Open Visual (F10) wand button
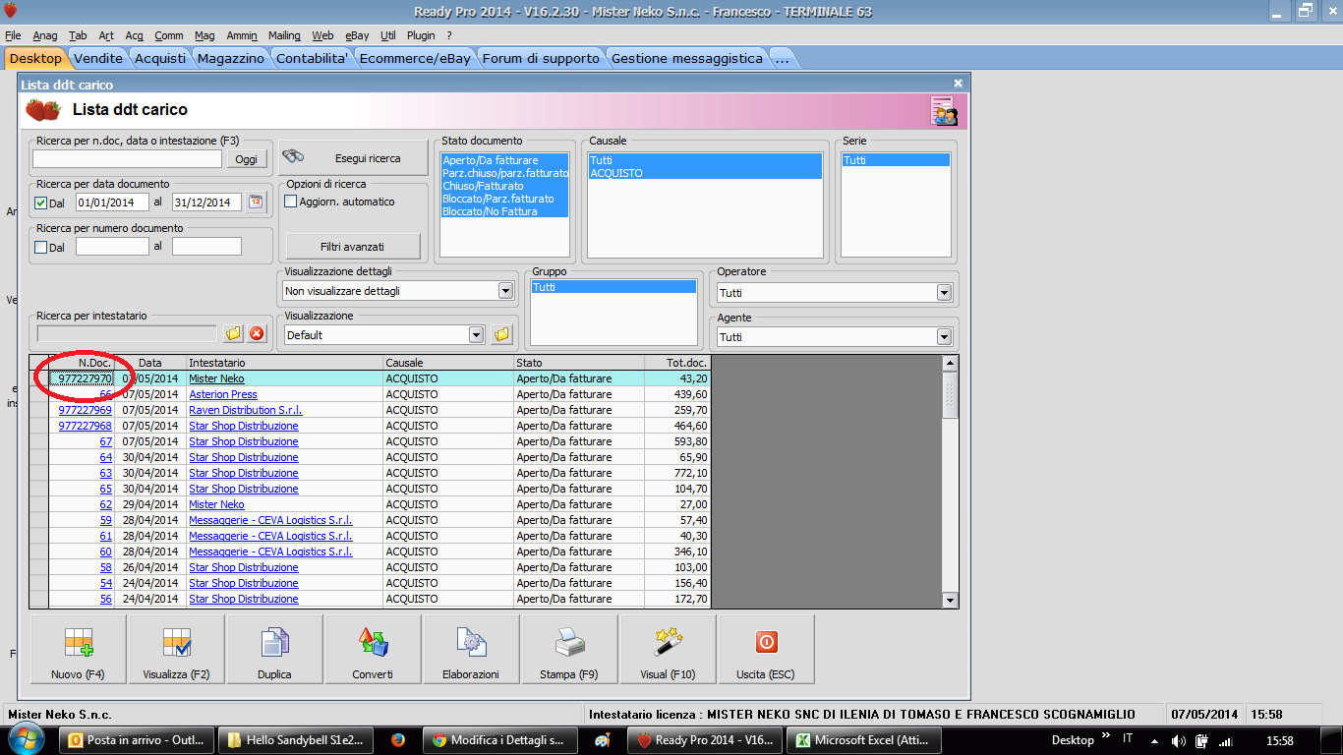 click(x=668, y=650)
